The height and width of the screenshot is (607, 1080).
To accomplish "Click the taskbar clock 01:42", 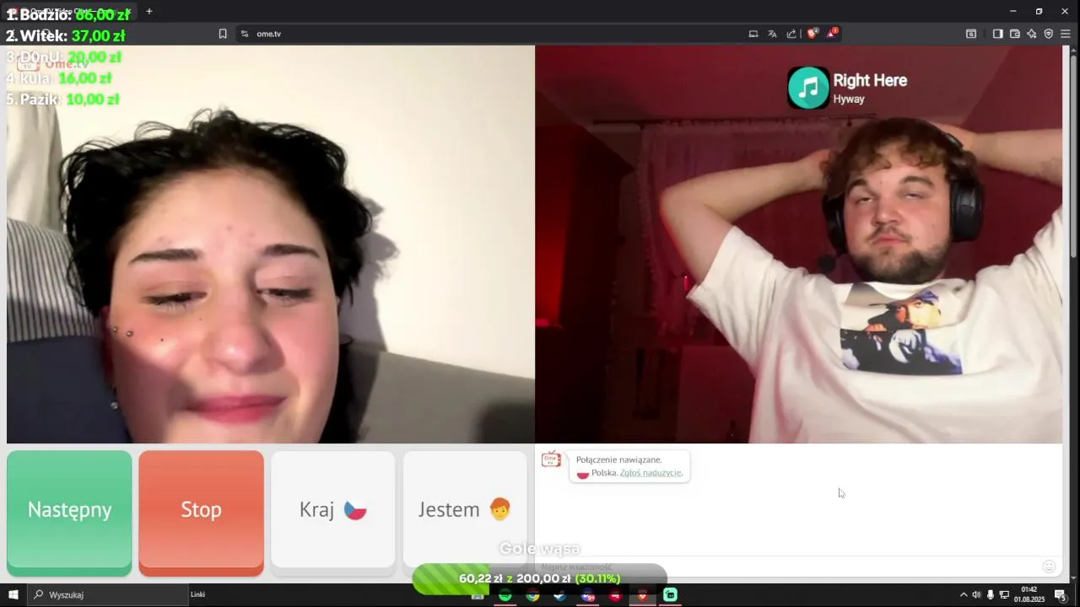I will [x=1029, y=594].
